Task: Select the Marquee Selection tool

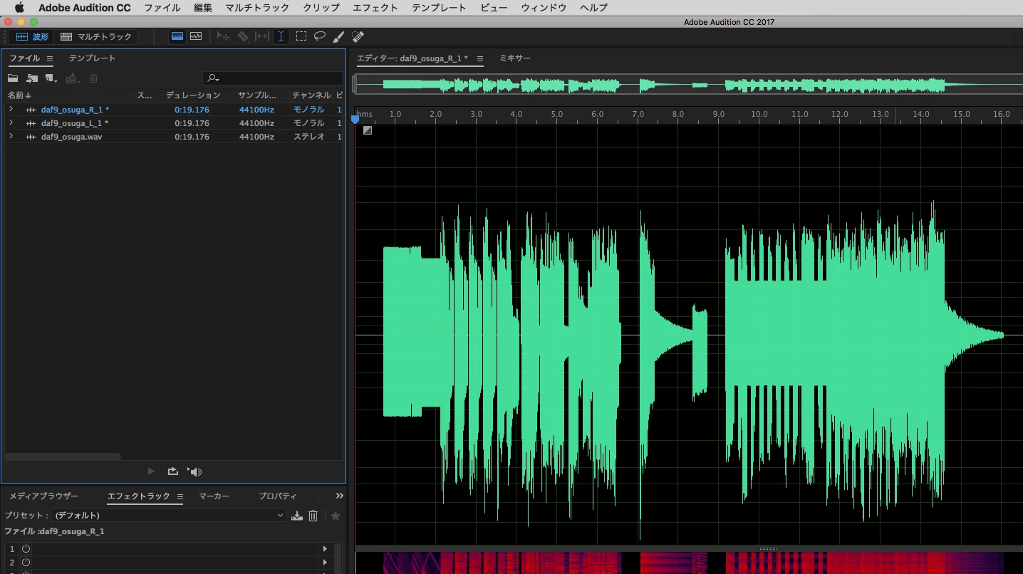Action: click(x=301, y=36)
